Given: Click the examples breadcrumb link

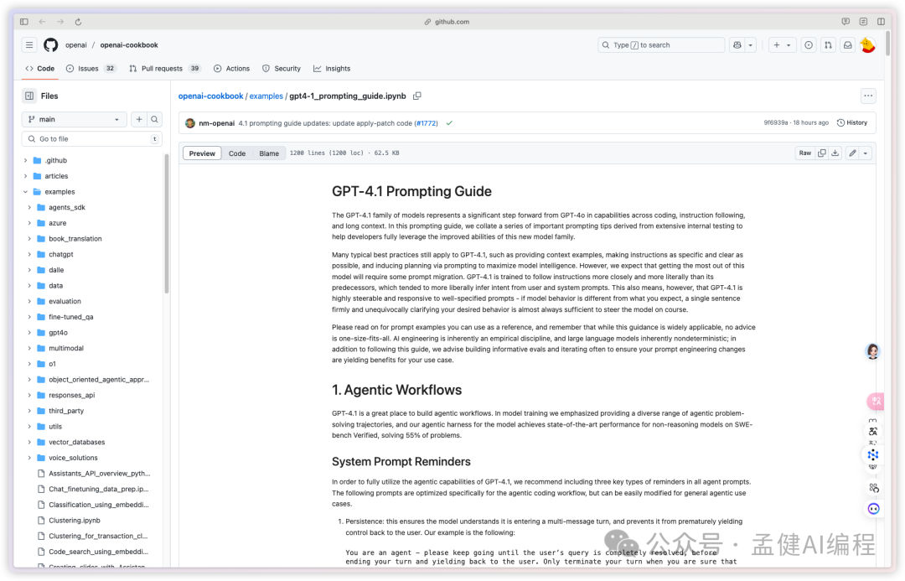Looking at the screenshot, I should point(266,96).
